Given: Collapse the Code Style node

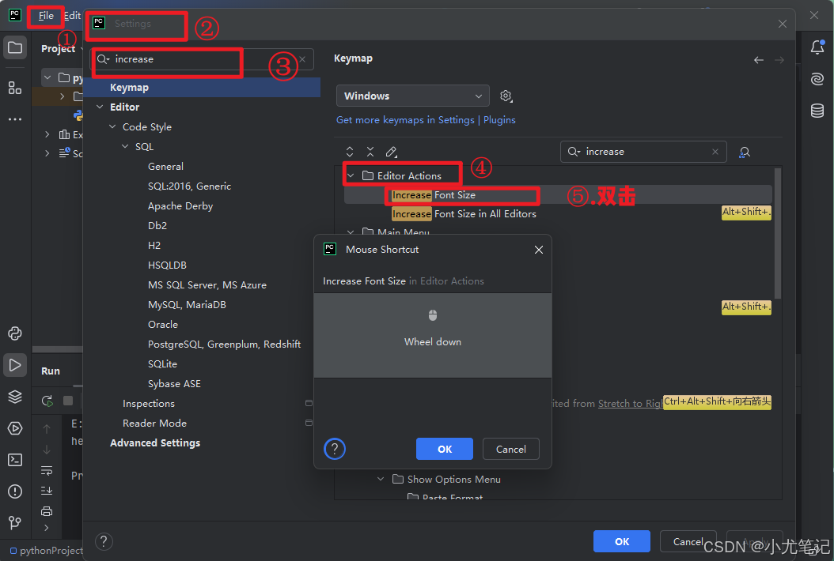Looking at the screenshot, I should 112,126.
